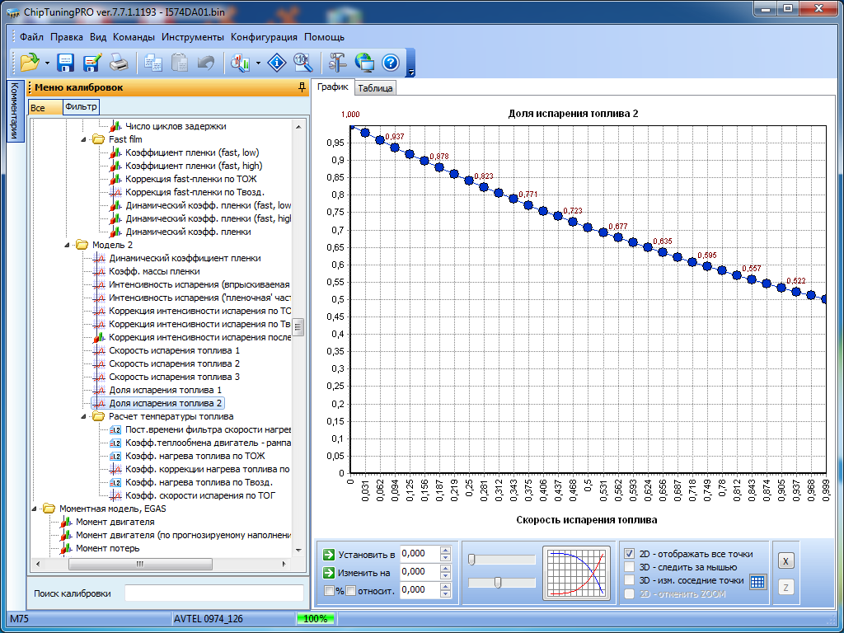Check the 'относит.' checkbox
844x633 pixels.
[x=350, y=590]
